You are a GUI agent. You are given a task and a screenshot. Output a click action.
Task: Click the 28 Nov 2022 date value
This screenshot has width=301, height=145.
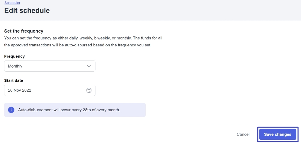20,90
